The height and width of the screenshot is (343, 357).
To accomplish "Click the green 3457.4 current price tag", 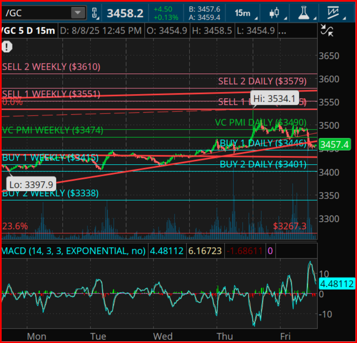I will click(x=334, y=144).
